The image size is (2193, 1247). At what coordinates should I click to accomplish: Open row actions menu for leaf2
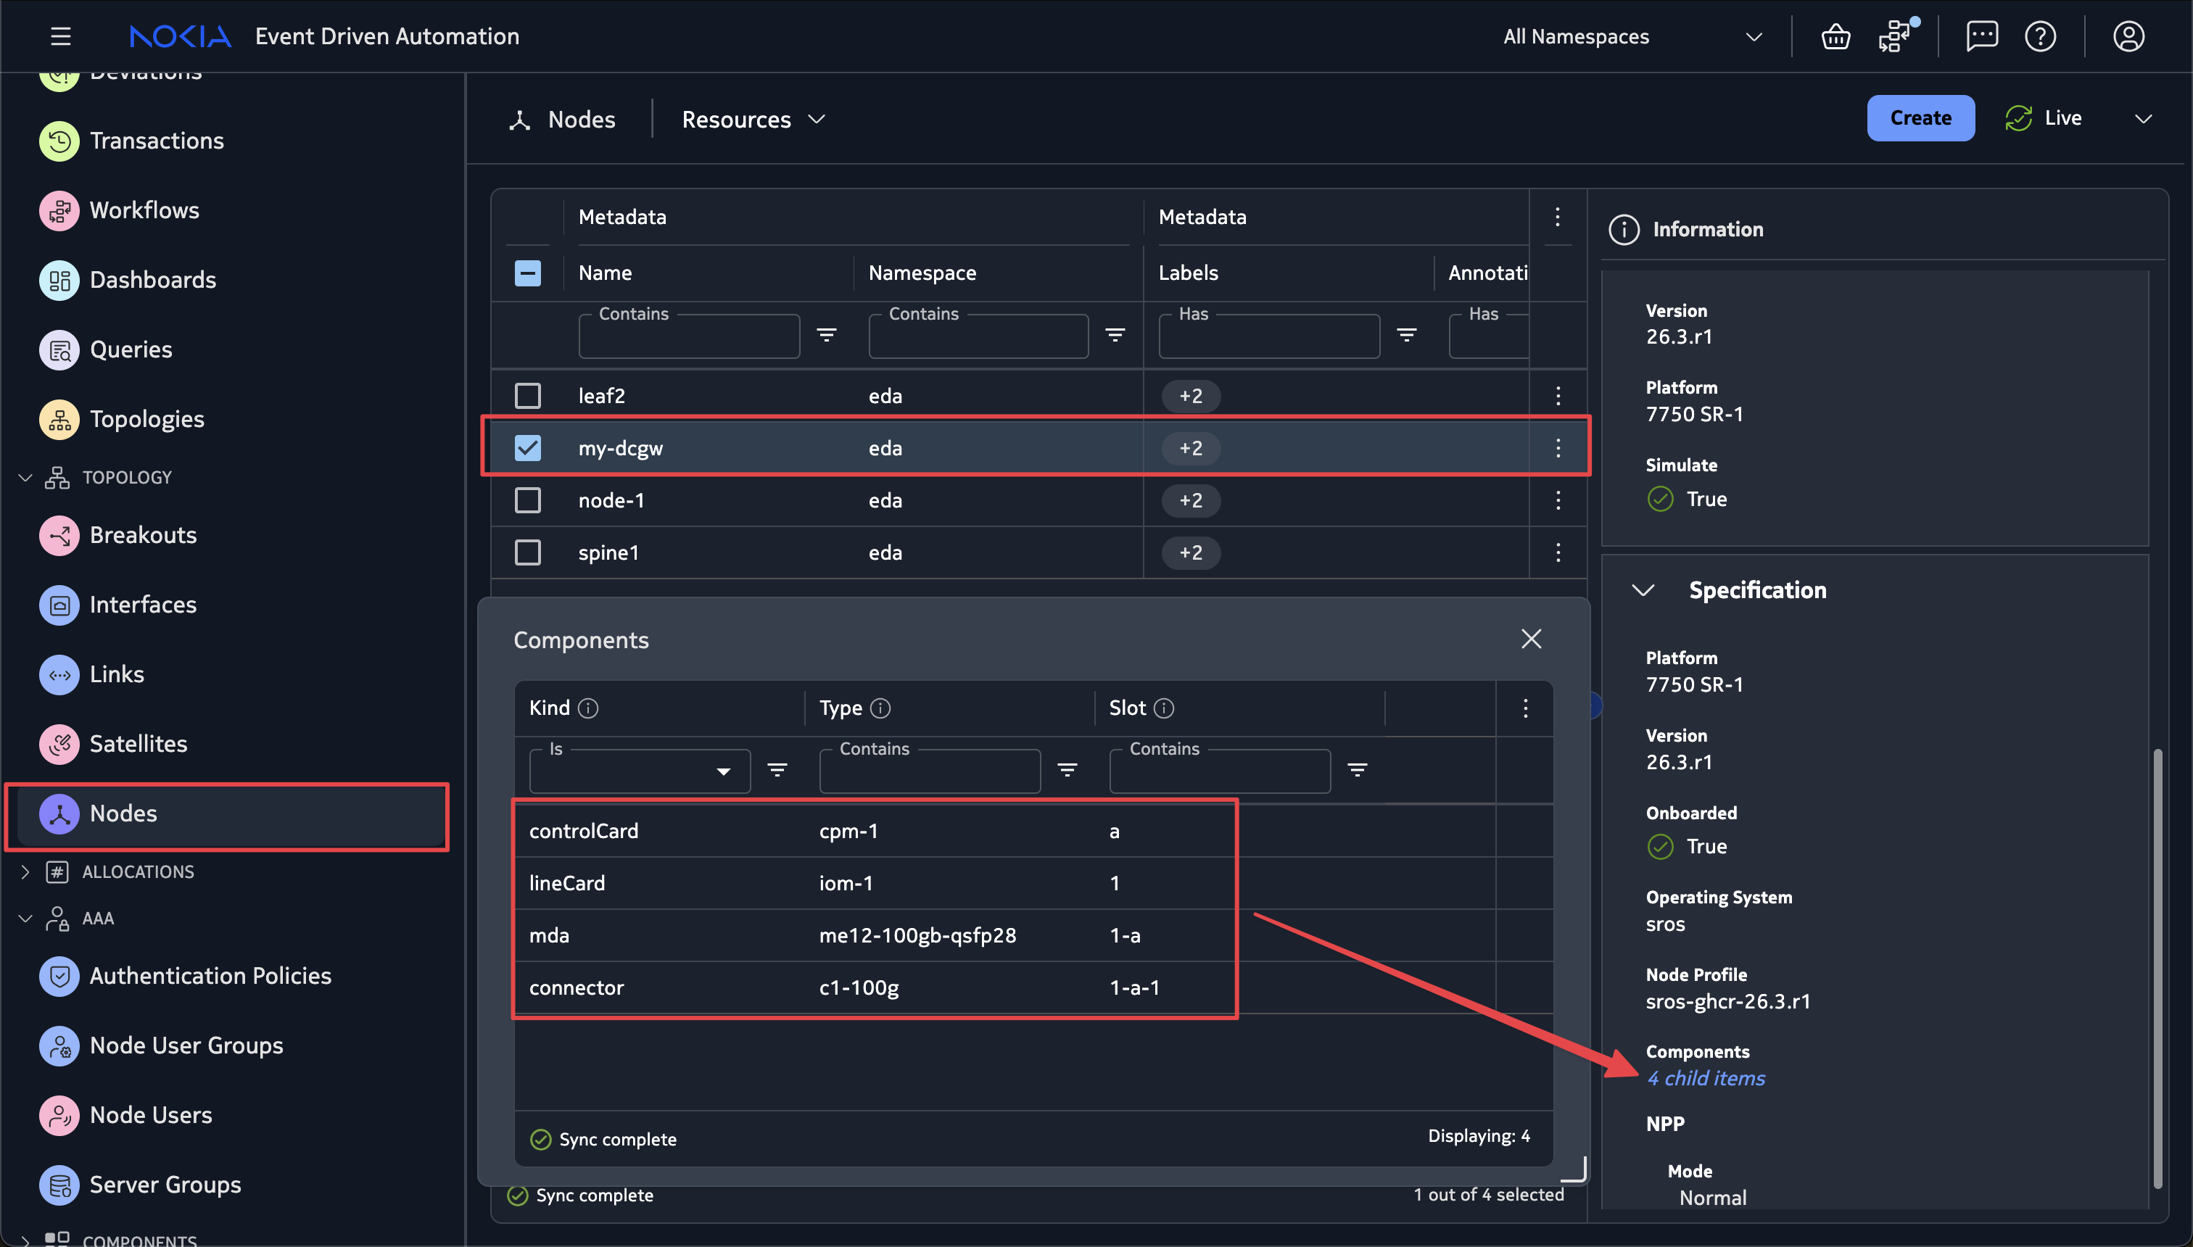1558,396
